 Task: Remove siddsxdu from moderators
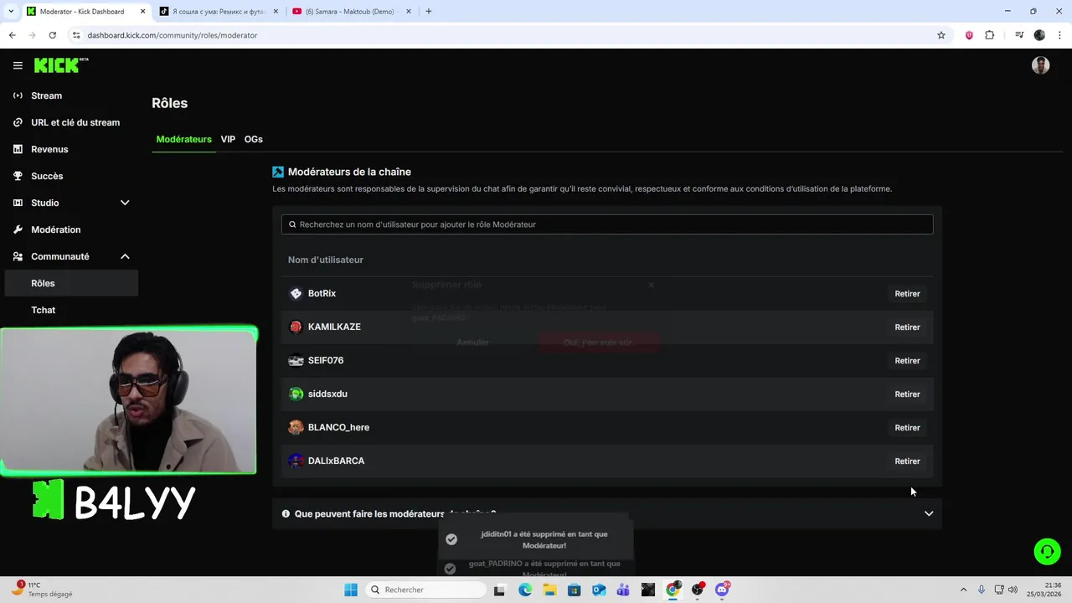[x=907, y=394]
